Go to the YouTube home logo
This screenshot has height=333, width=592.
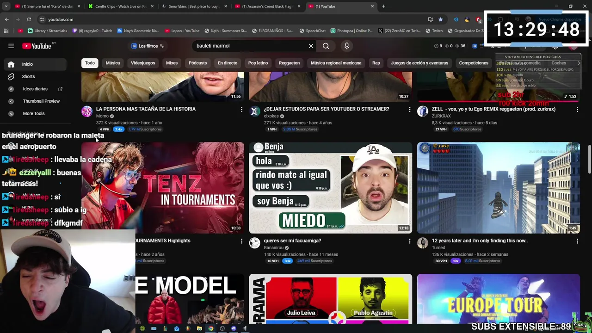pos(37,46)
